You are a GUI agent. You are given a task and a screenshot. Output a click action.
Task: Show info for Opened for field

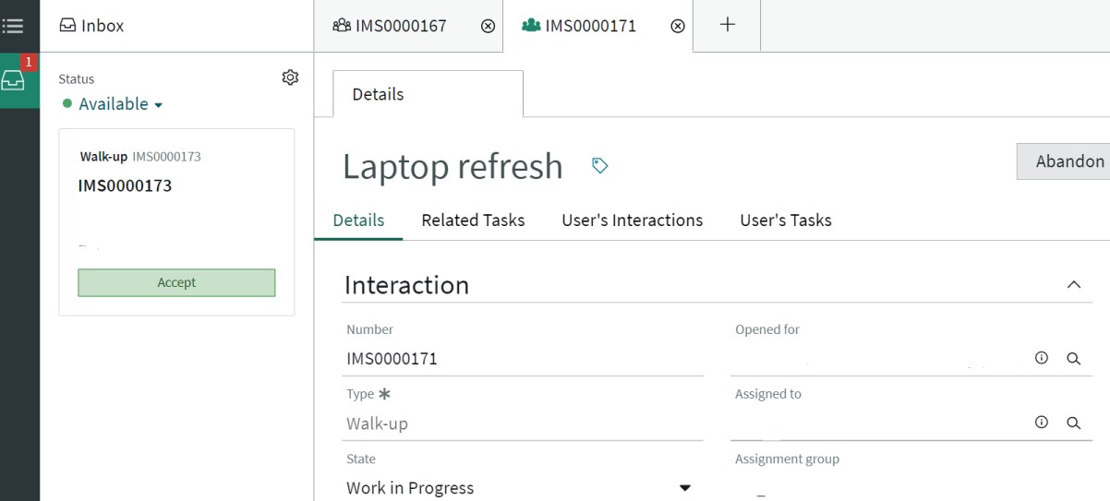[x=1042, y=358]
